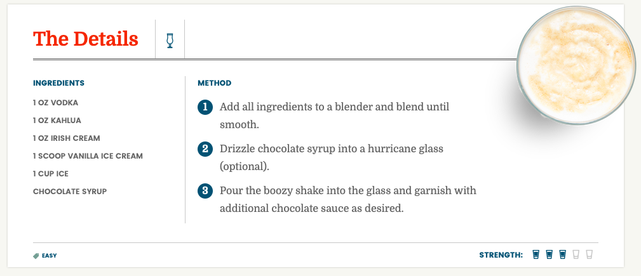Click the third filled strength shot glass
641x276 pixels.
click(x=562, y=255)
